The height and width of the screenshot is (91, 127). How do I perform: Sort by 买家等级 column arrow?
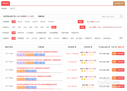point(91,47)
